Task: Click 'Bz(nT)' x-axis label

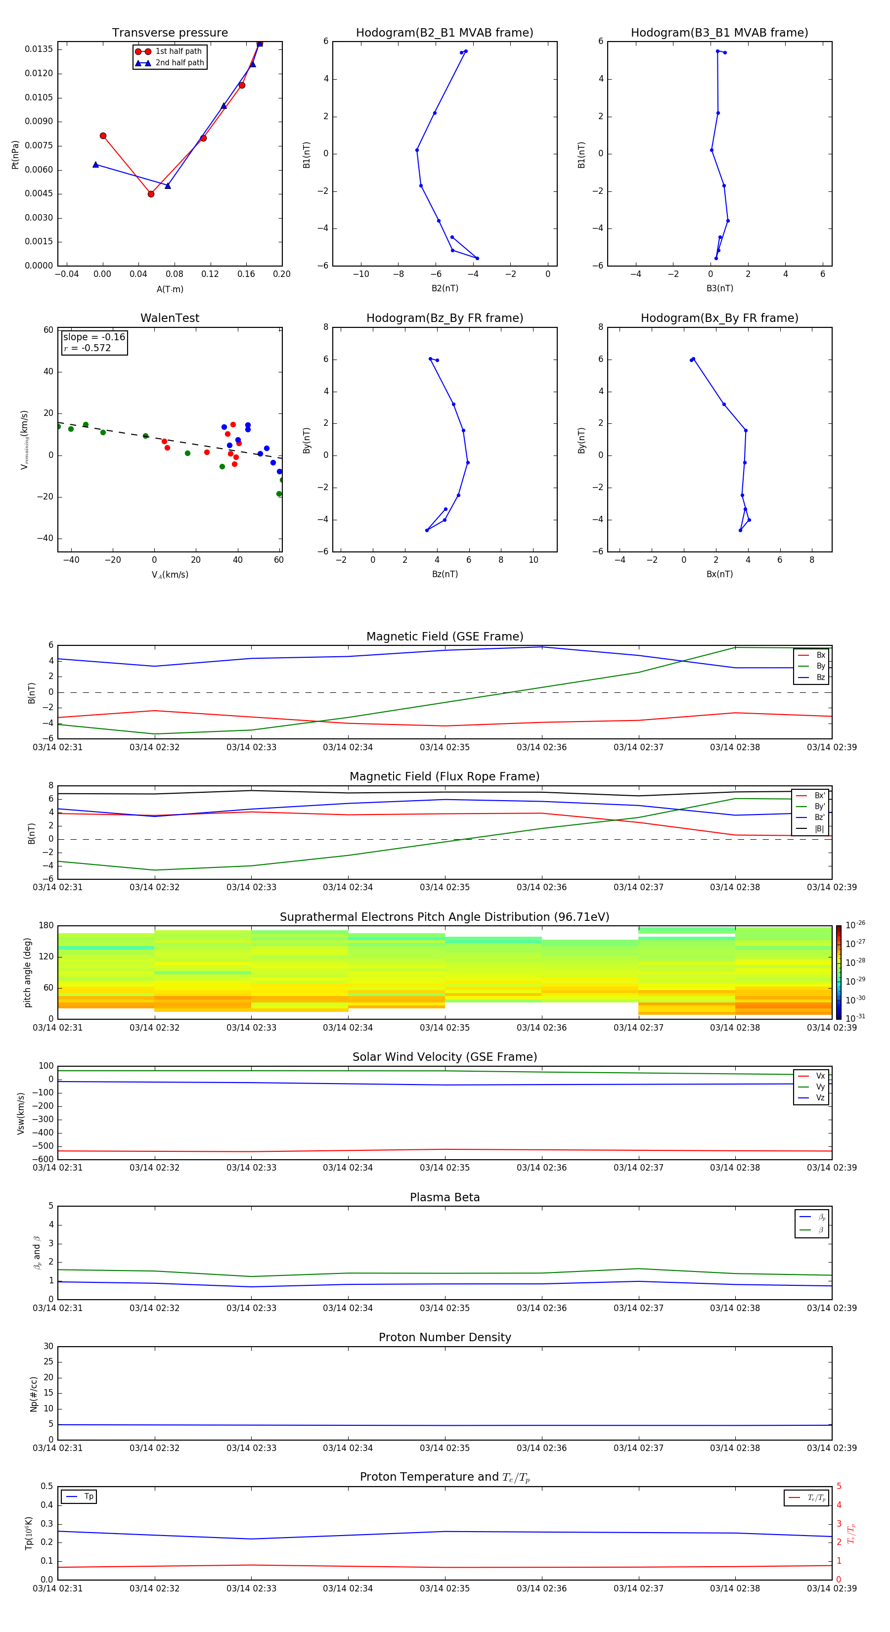Action: coord(445,575)
